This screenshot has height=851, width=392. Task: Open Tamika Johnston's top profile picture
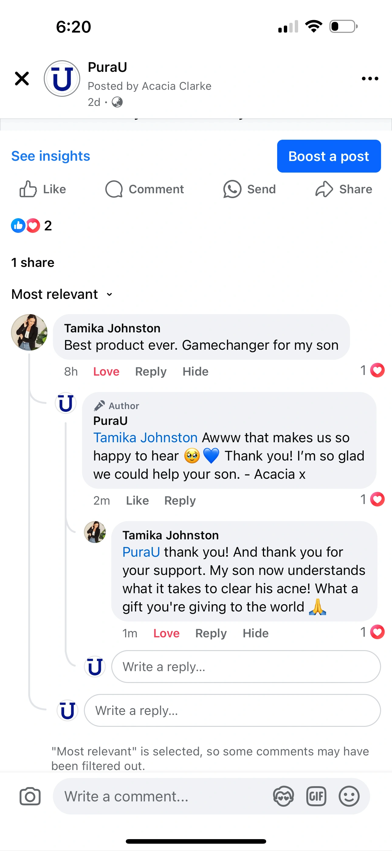pyautogui.click(x=29, y=332)
